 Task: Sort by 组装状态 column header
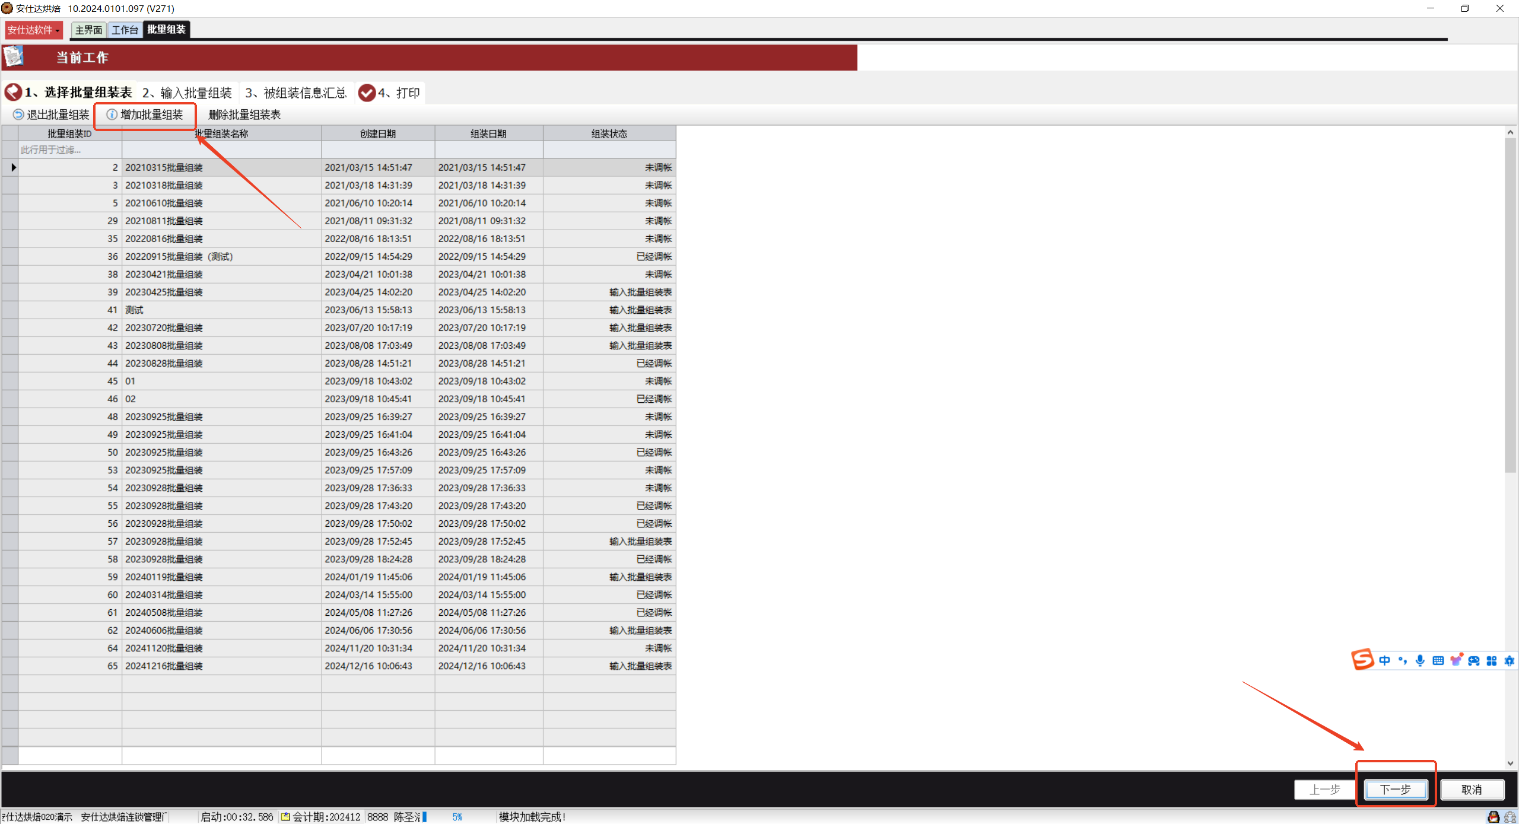609,133
